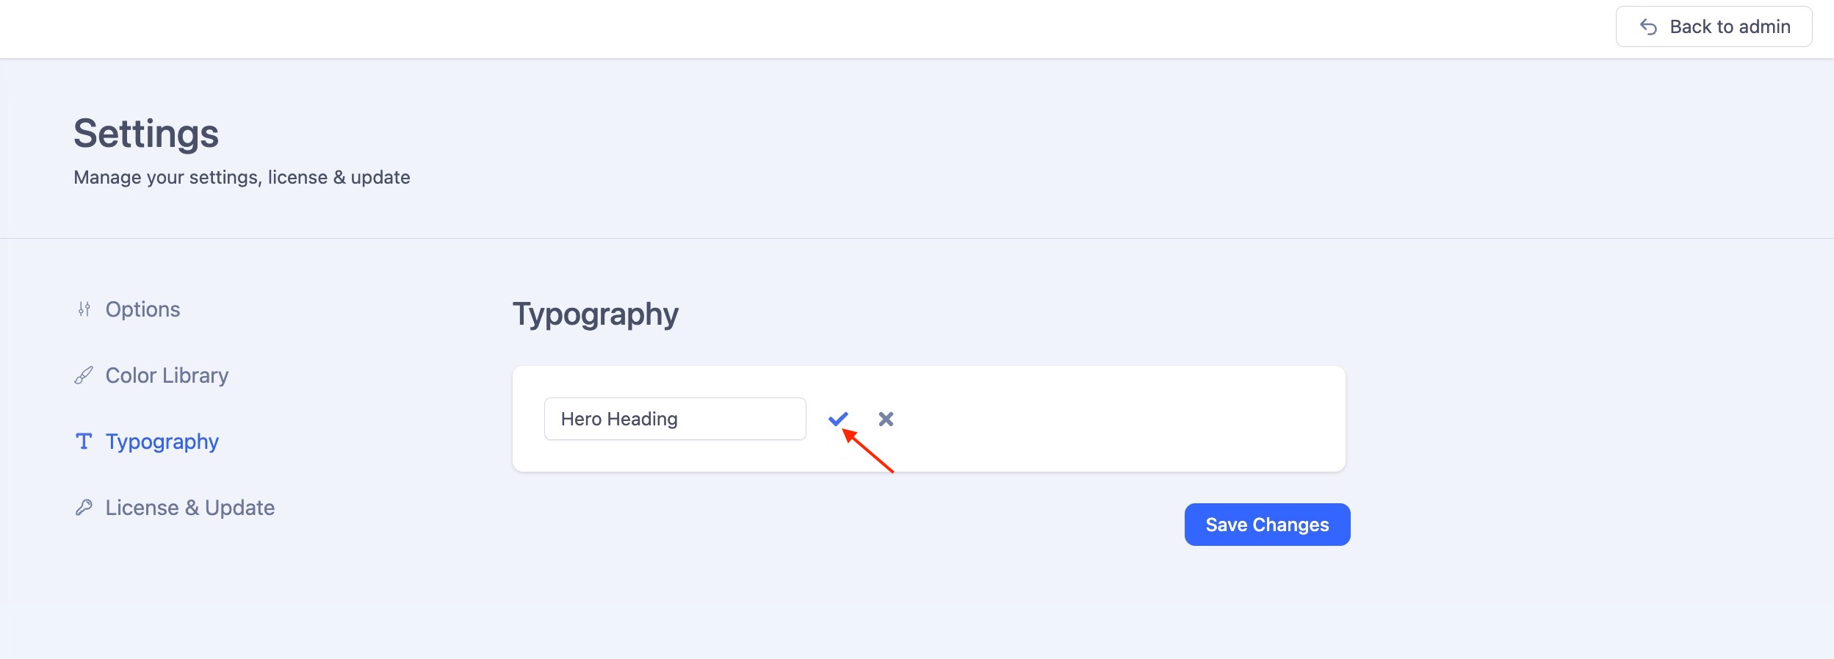This screenshot has width=1834, height=659.
Task: Select Typography in the settings sidebar
Action: pyautogui.click(x=162, y=442)
